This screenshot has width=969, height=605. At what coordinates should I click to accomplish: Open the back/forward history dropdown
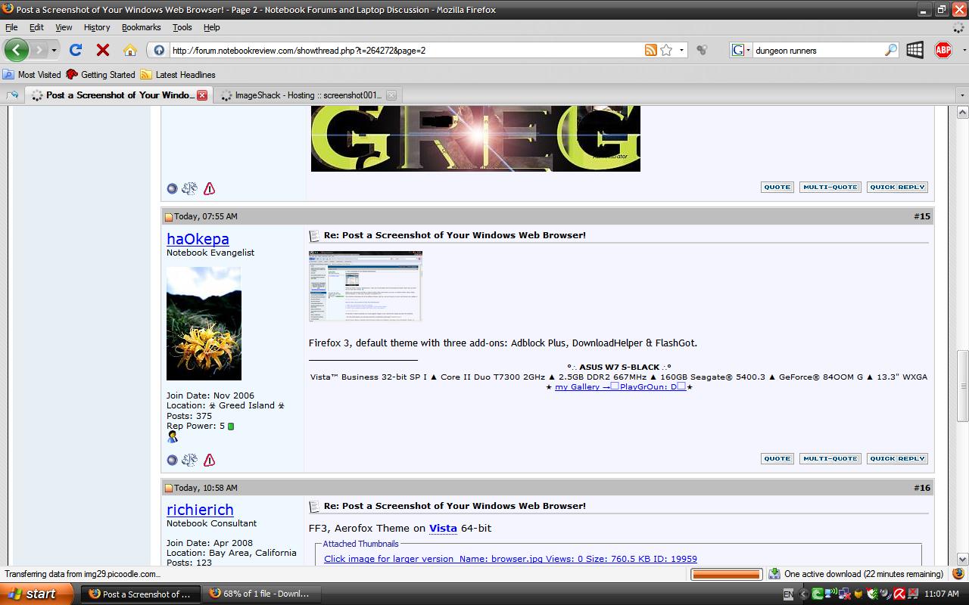54,50
